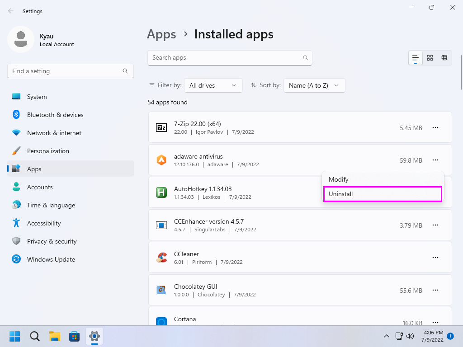Screen dimensions: 463x347
Task: Go back with the Settings back arrow
Action: (11, 11)
